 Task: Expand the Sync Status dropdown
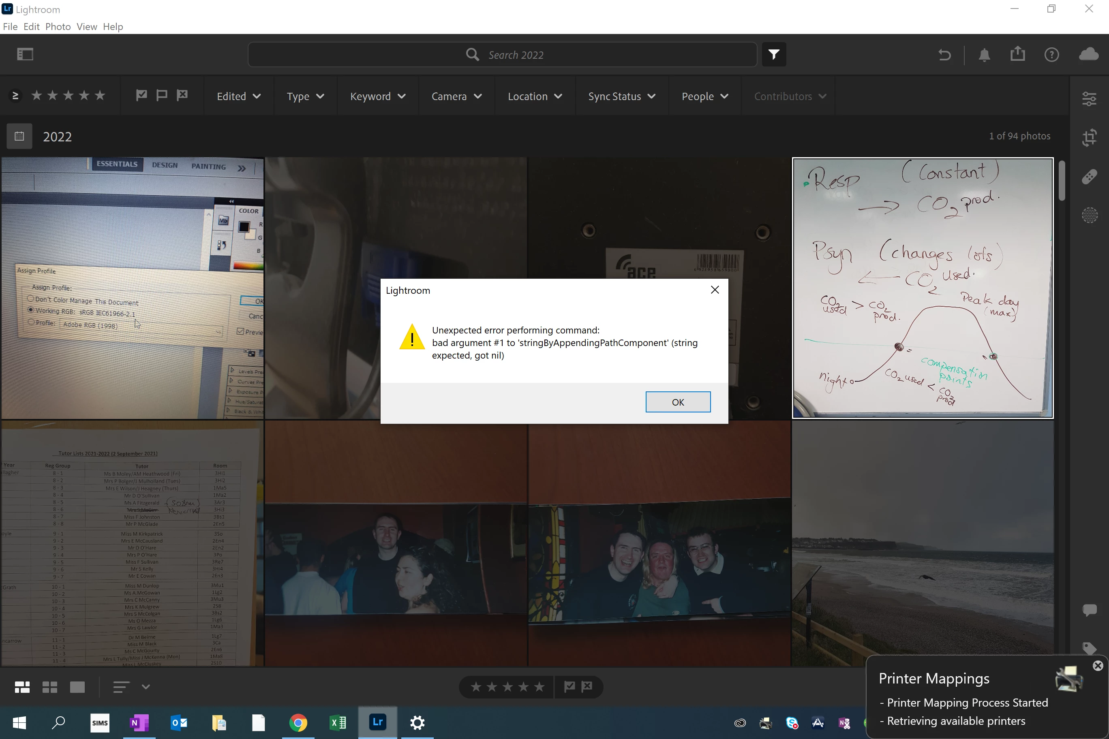coord(621,96)
